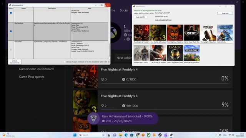Screen dimensions: 246x138
Task: Click the Grab XAUTH button
Action: point(140,17)
